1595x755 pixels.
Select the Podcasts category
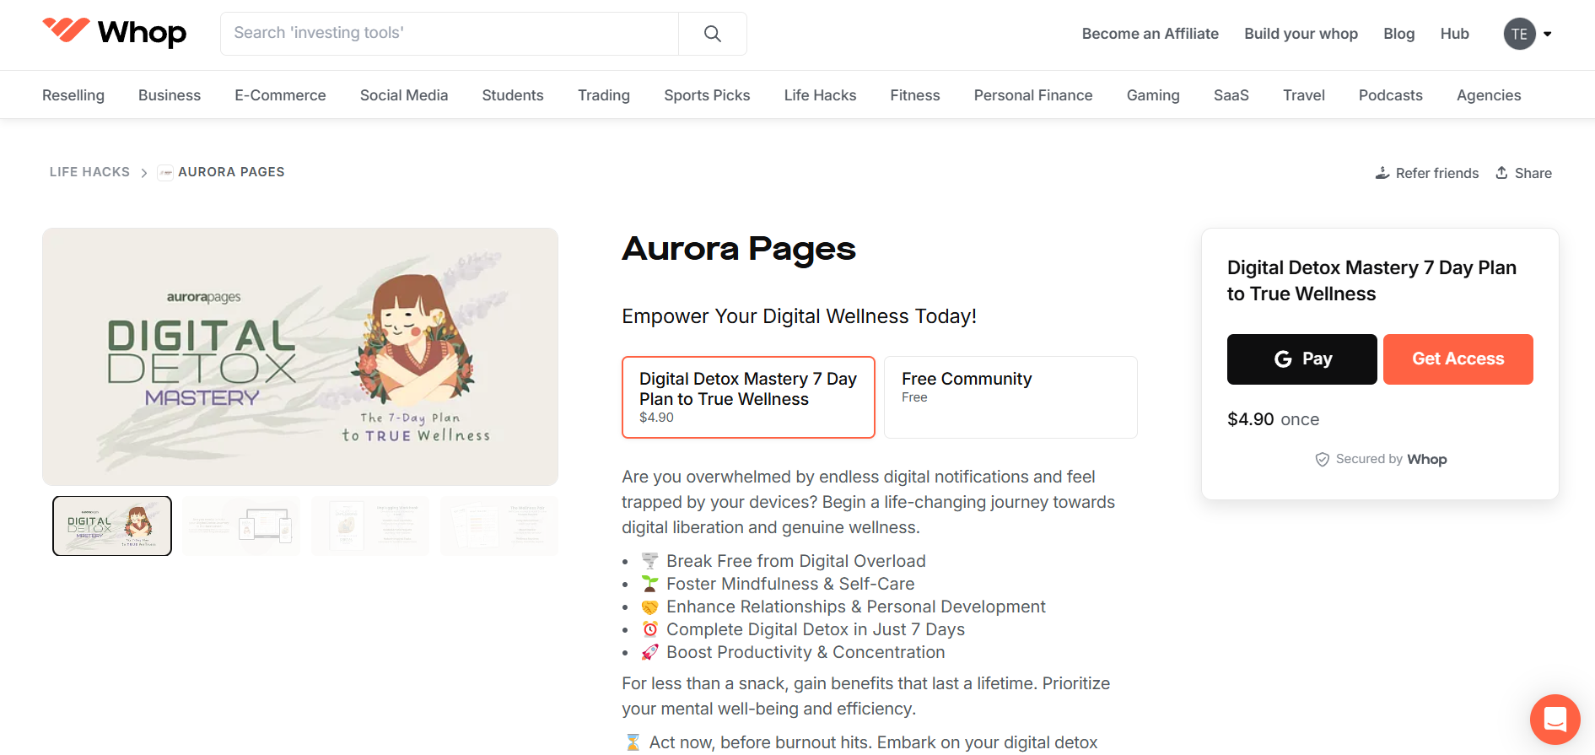click(x=1391, y=95)
